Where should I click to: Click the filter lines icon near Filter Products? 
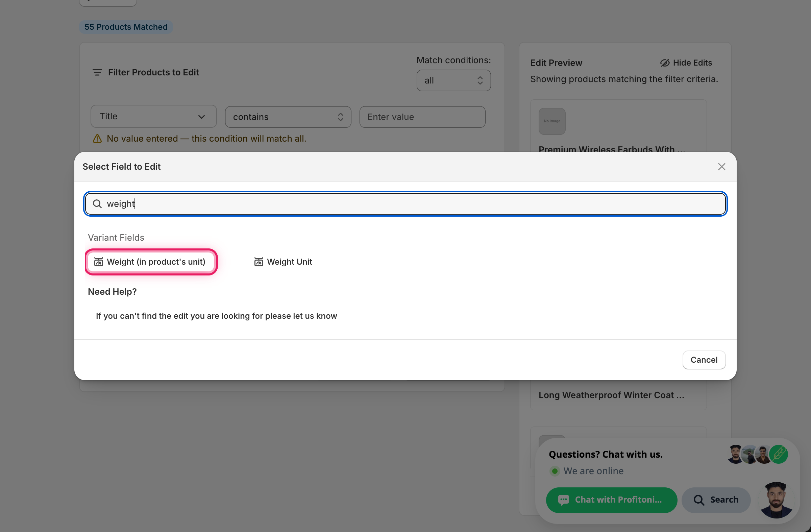coord(97,73)
